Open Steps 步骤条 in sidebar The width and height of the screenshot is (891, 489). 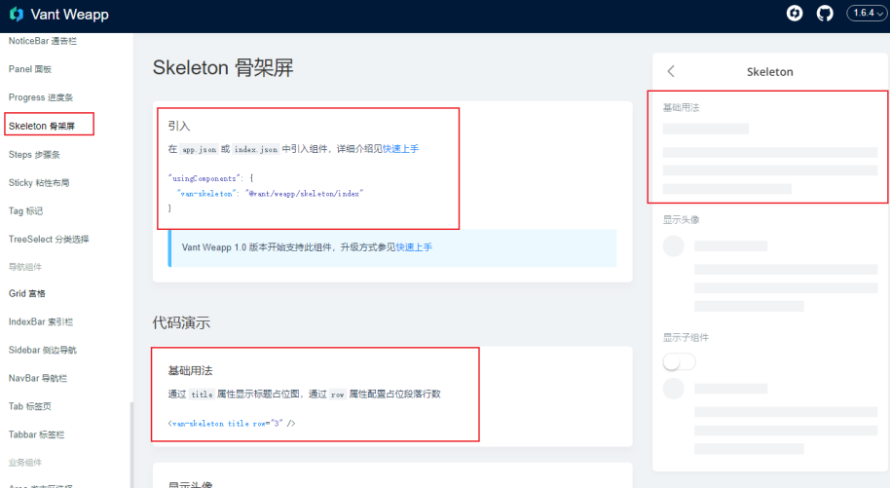pos(34,155)
